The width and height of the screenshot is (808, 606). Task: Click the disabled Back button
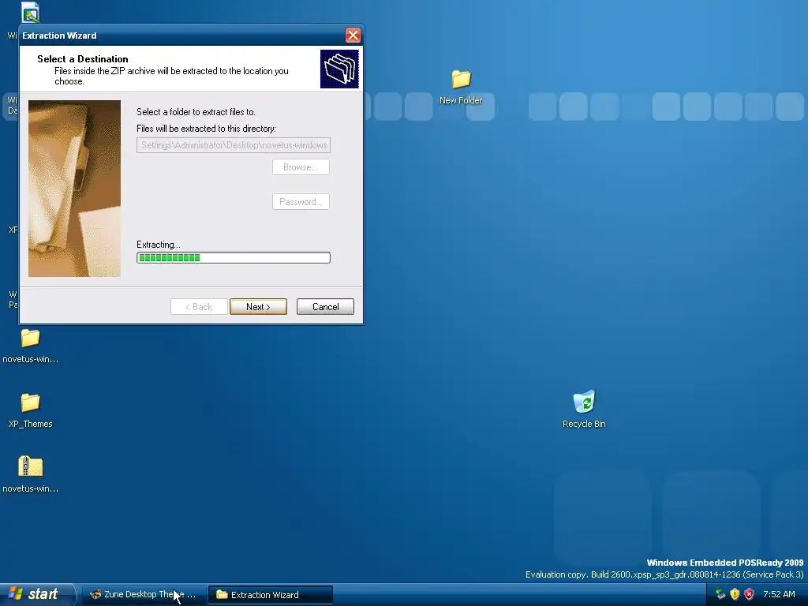tap(199, 307)
